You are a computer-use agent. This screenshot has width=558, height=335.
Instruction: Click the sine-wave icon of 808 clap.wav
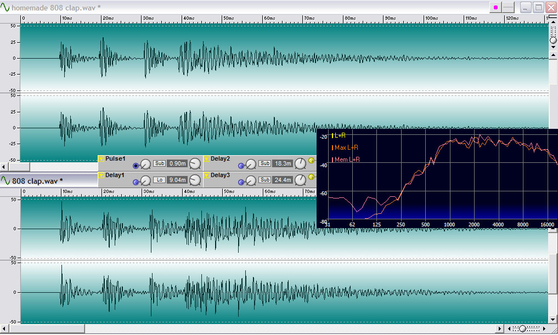(x=5, y=180)
